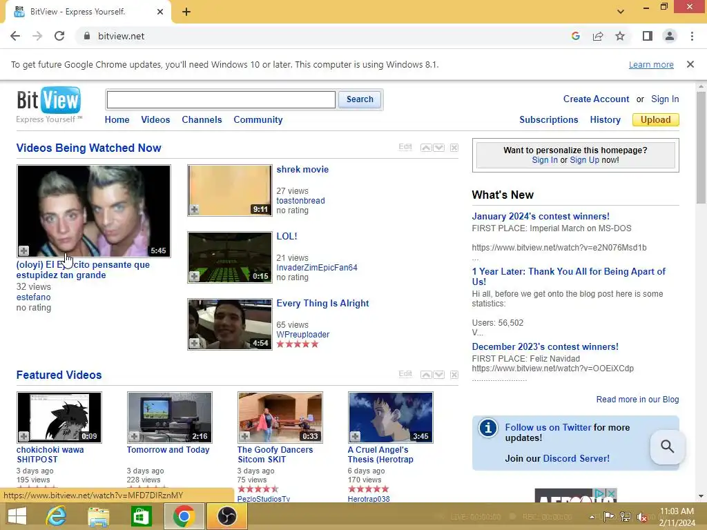707x530 pixels.
Task: Add the oloyi video to queue
Action: pos(24,251)
